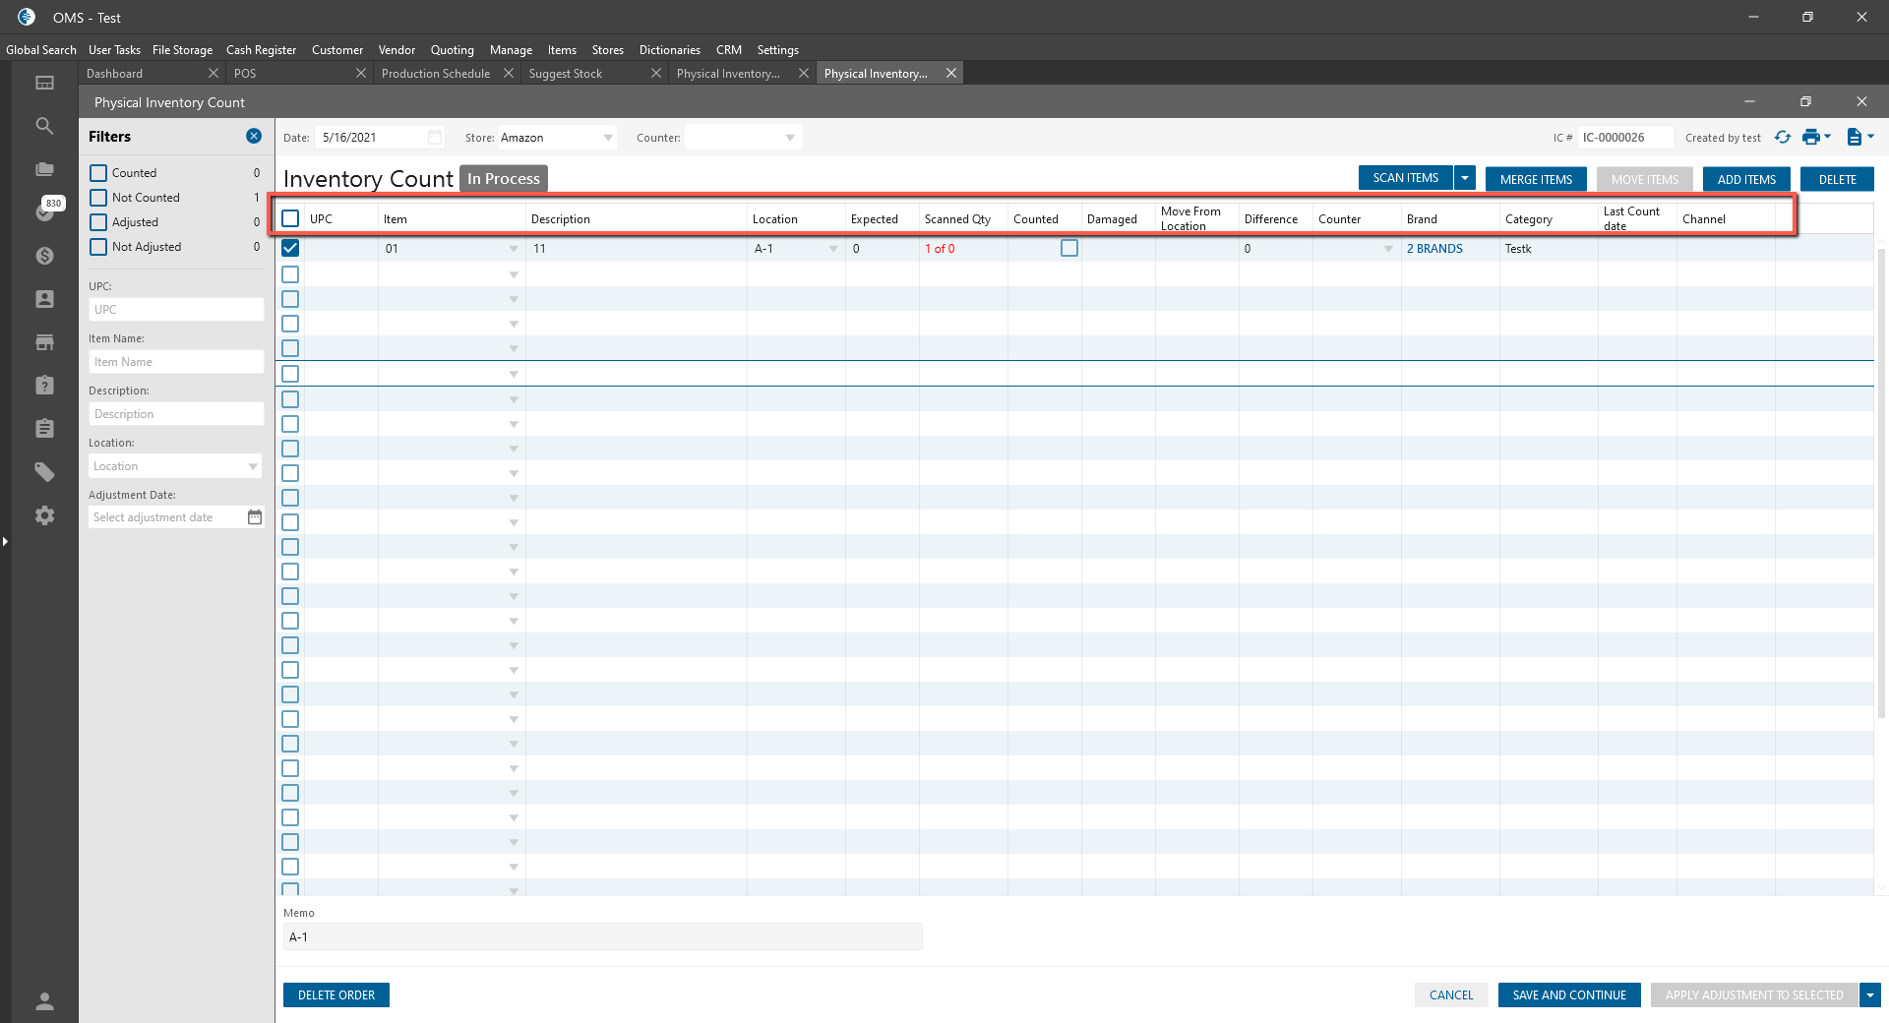The width and height of the screenshot is (1889, 1023).
Task: Enable the Not Counted filter checkbox
Action: pos(98,198)
